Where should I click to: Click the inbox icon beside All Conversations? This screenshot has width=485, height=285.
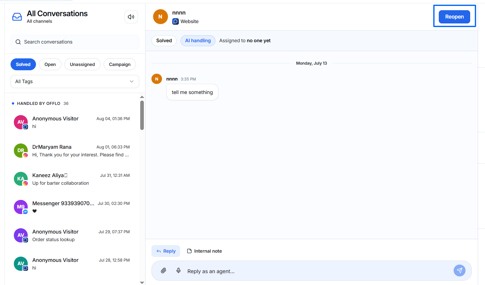pos(17,17)
